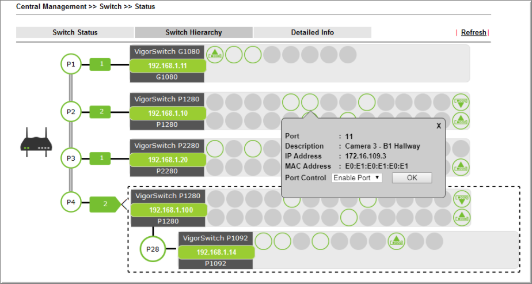Switch to the Detailed Info tab
The height and width of the screenshot is (284, 532).
pos(313,33)
